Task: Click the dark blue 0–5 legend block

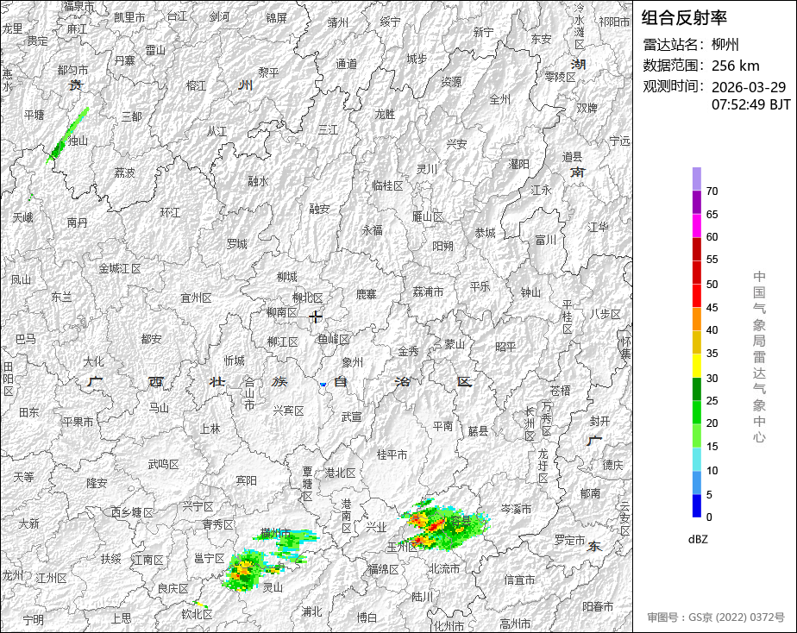Action: click(697, 506)
